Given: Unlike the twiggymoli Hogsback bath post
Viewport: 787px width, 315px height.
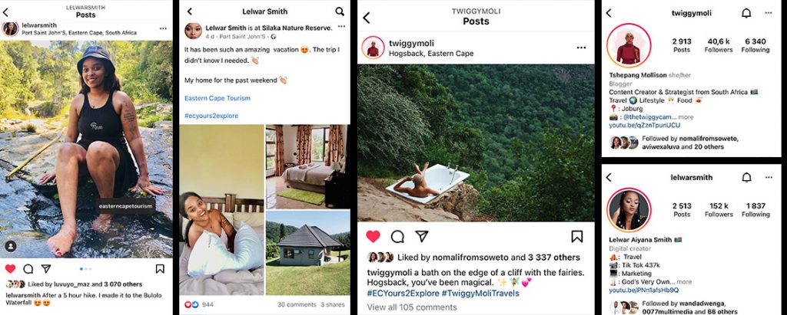Looking at the screenshot, I should tap(373, 236).
